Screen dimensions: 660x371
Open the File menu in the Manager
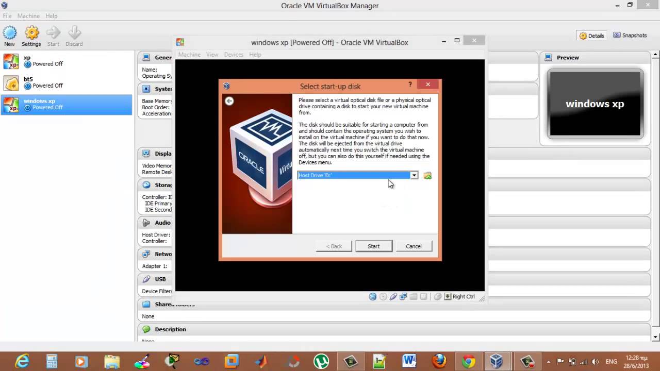click(x=7, y=16)
